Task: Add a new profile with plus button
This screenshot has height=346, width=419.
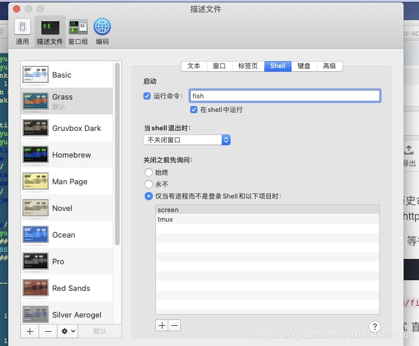Action: click(x=30, y=331)
